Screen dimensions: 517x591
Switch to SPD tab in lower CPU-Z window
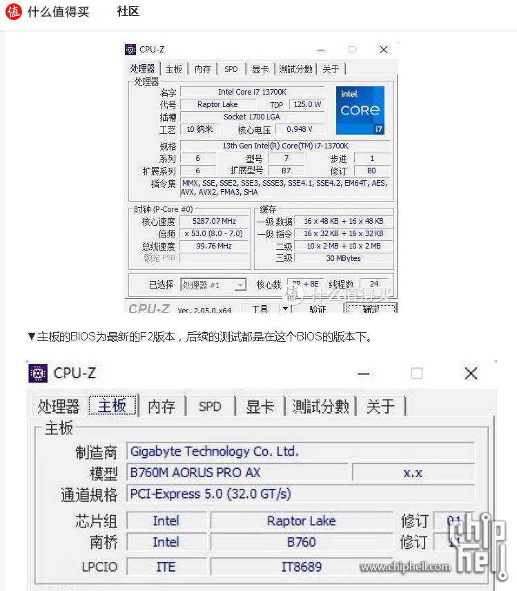point(210,406)
